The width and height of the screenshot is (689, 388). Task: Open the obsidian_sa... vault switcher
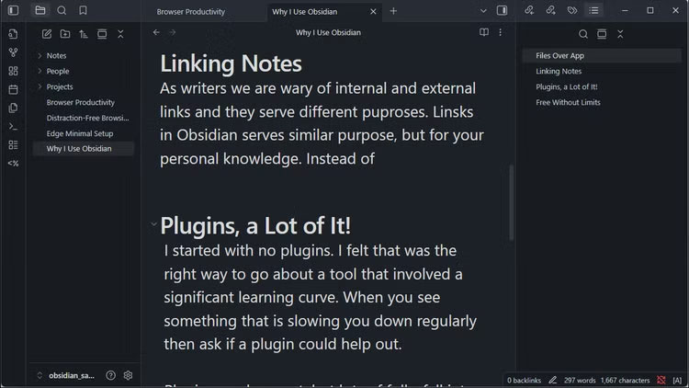click(67, 375)
